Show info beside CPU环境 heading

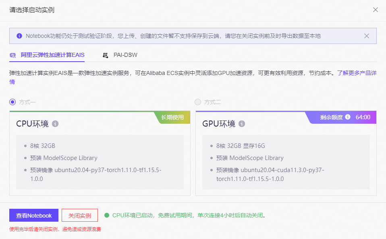55,124
